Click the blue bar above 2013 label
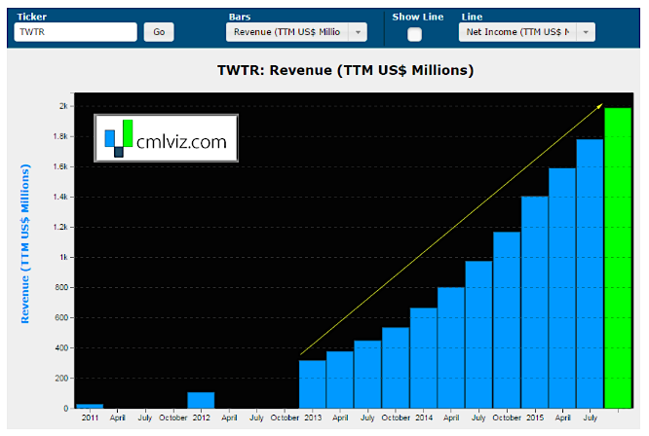Image resolution: width=649 pixels, height=436 pixels. (x=313, y=383)
